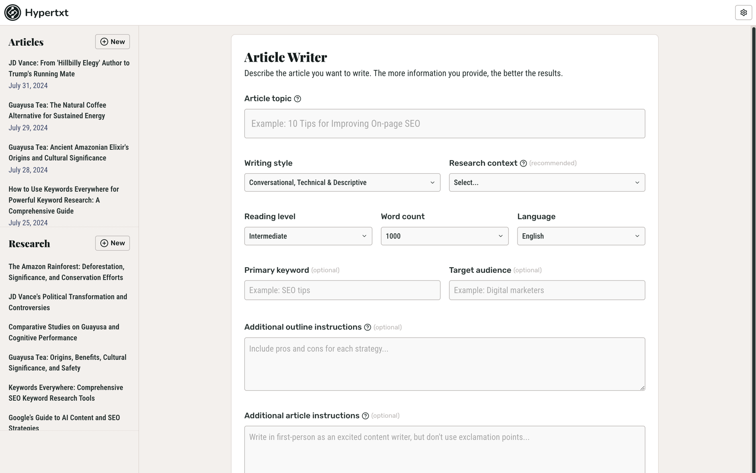Viewport: 756px width, 473px height.
Task: Click the Additional outline instructions textarea
Action: point(445,364)
